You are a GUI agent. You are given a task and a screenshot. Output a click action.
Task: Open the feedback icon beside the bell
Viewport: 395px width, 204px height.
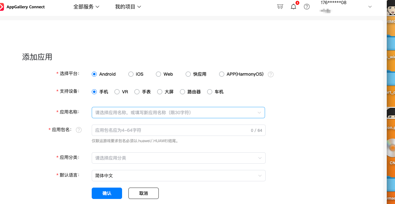(280, 7)
